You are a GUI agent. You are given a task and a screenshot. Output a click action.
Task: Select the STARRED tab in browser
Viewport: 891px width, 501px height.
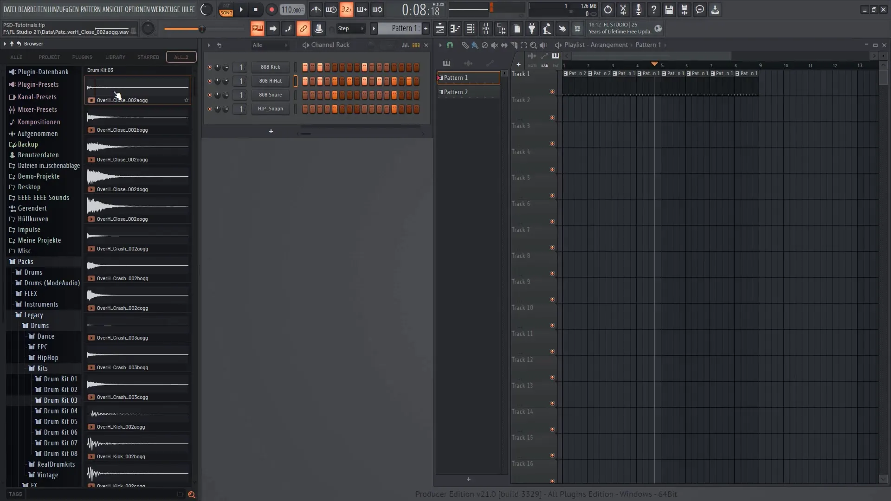[x=148, y=57]
